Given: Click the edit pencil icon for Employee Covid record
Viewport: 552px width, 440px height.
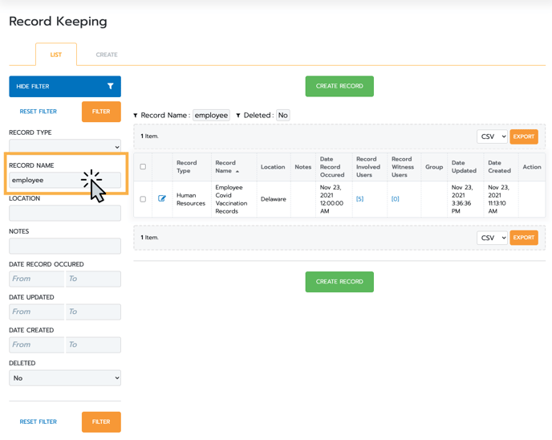Looking at the screenshot, I should pos(161,198).
